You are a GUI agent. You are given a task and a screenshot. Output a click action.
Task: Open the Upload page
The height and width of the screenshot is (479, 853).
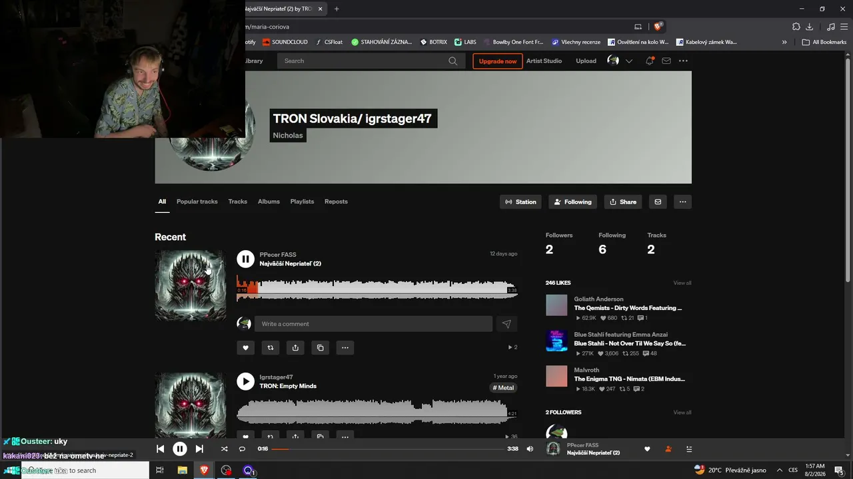click(x=586, y=61)
